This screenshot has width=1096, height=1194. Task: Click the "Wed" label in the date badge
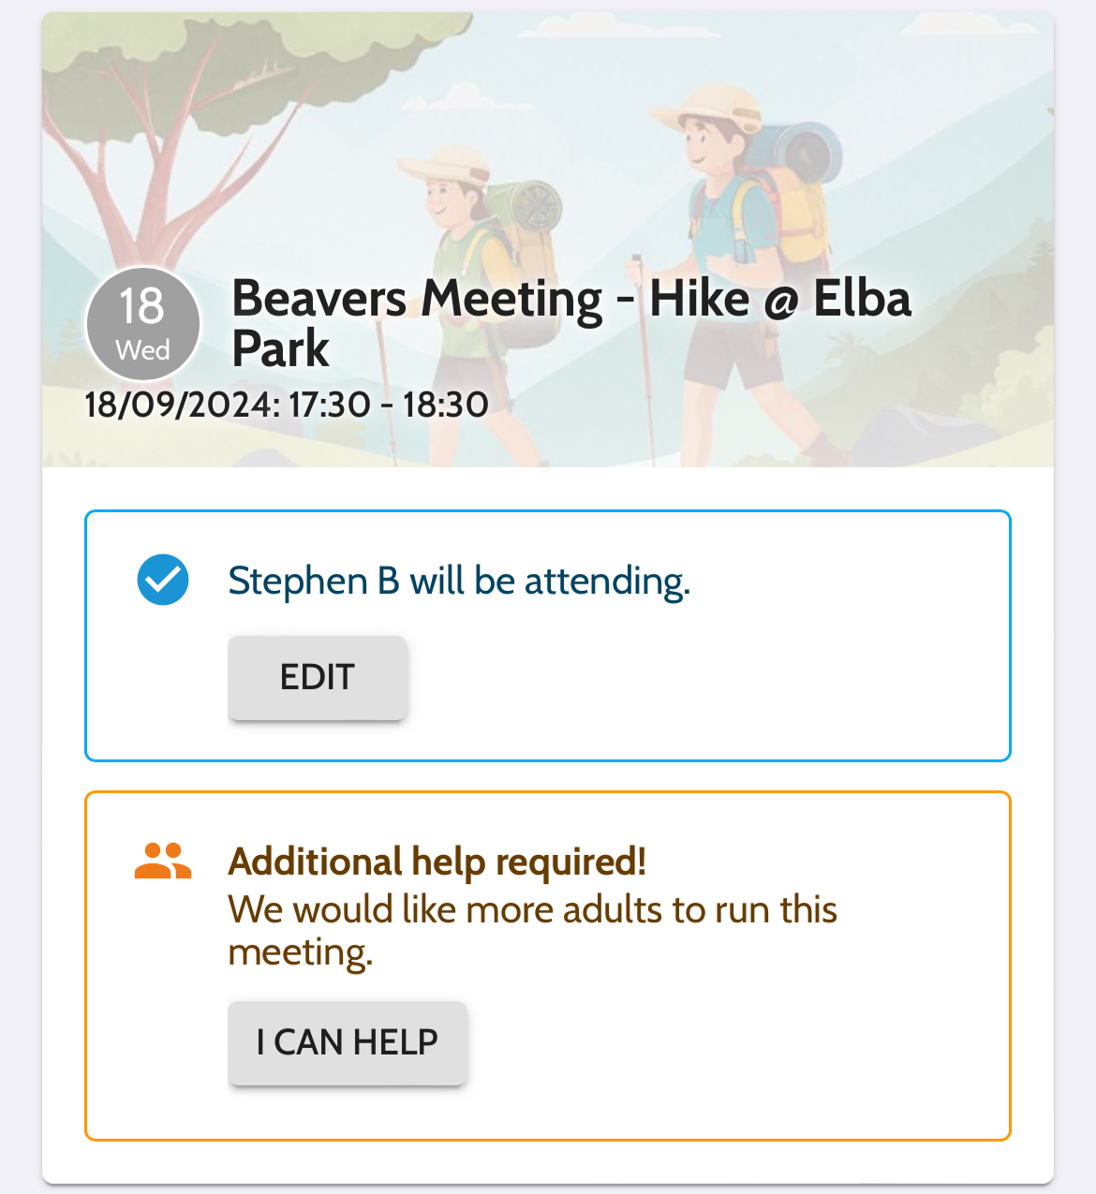[x=143, y=350]
